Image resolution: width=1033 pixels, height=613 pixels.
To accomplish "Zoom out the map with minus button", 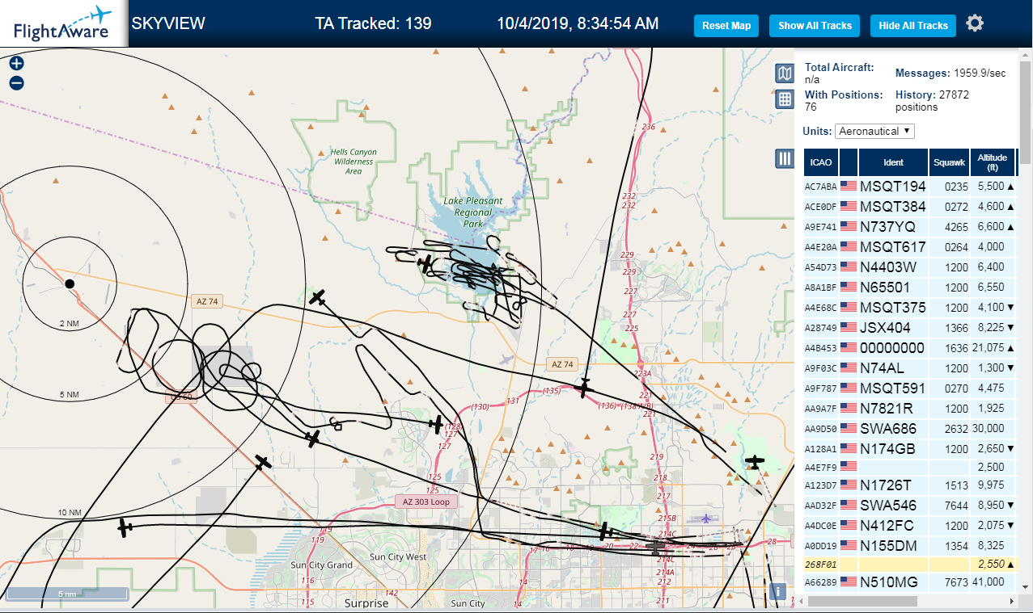I will (x=17, y=82).
